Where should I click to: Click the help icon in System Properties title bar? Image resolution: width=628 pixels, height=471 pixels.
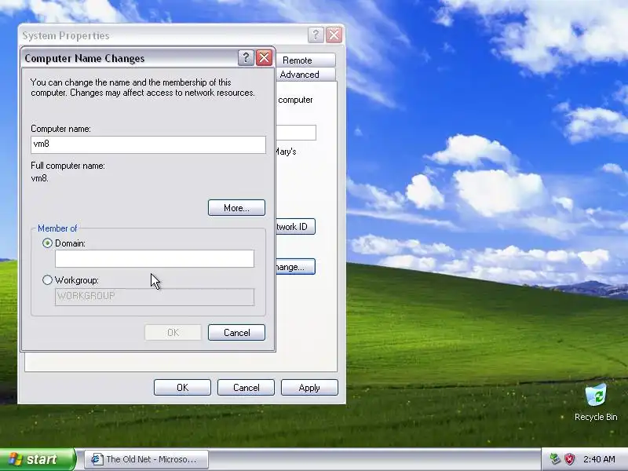(x=316, y=35)
